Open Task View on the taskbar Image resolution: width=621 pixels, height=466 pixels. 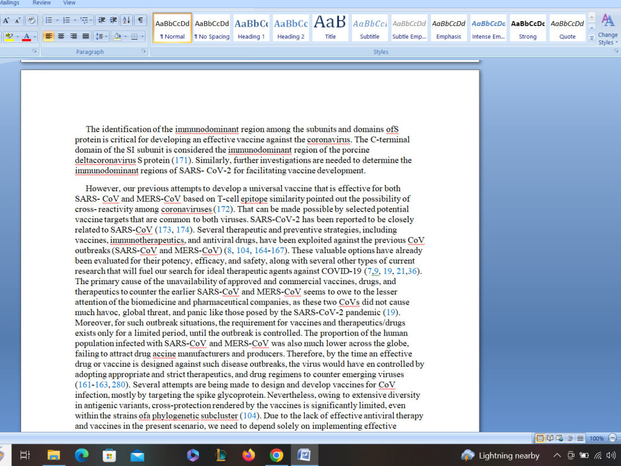pyautogui.click(x=25, y=455)
